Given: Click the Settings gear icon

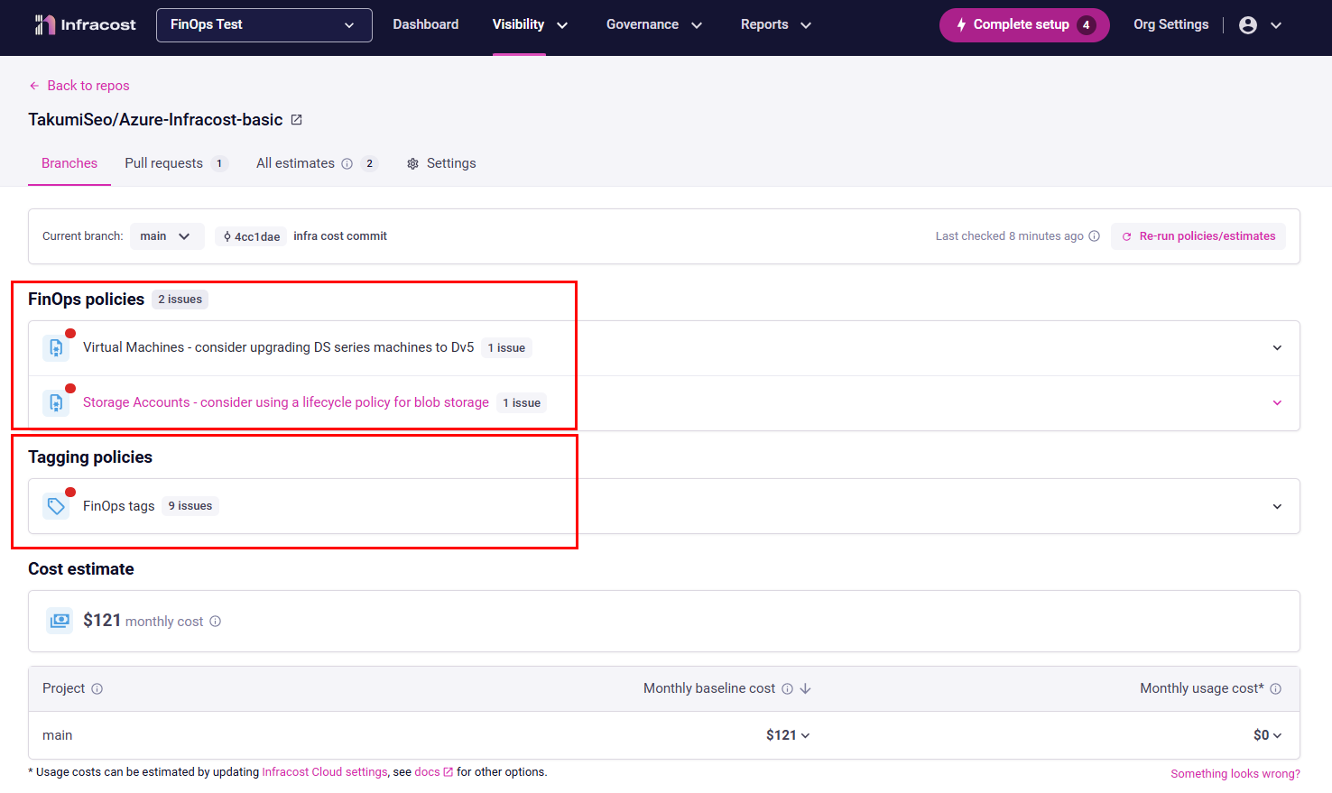Looking at the screenshot, I should [412, 163].
